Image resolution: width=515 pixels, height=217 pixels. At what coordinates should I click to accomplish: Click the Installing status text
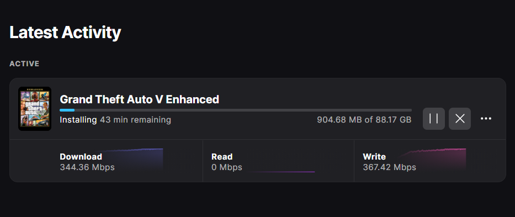(x=78, y=120)
